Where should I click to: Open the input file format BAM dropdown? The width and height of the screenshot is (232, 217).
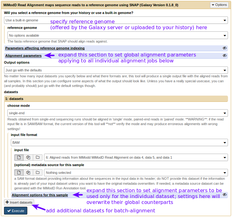(119, 142)
